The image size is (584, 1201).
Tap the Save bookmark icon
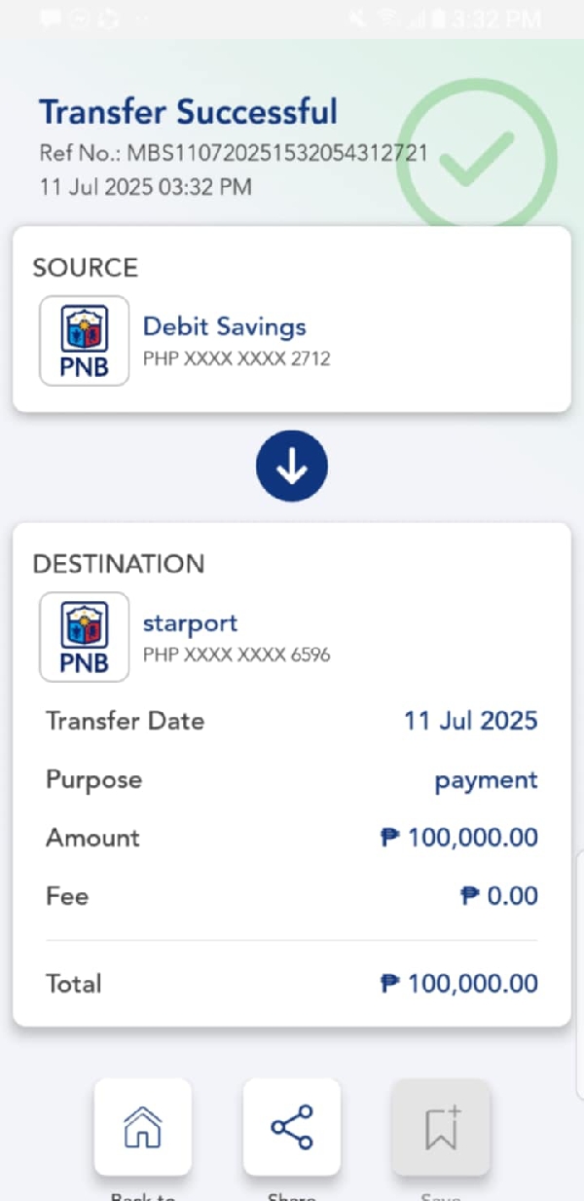coord(441,1127)
